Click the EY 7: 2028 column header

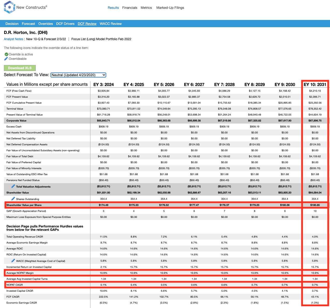click(224, 84)
